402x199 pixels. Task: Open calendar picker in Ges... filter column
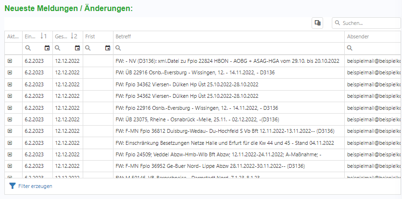pyautogui.click(x=77, y=48)
